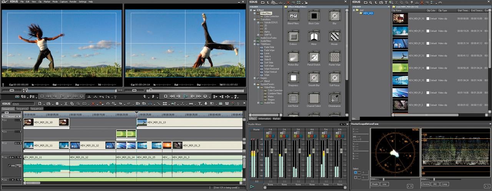Click the scissors cut icon in timeline toolbar
Viewport: 492px width, 191px height.
click(66, 104)
